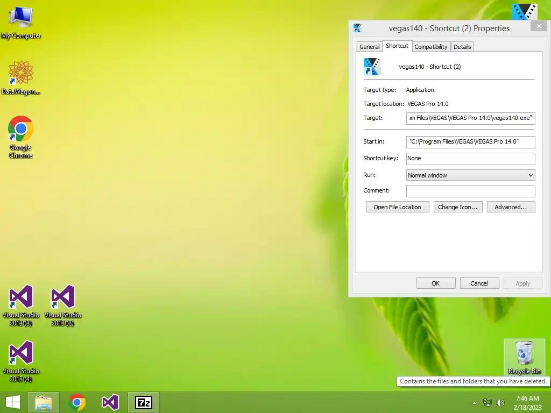Show hidden system tray icons
Image resolution: width=551 pixels, height=413 pixels.
[474, 403]
